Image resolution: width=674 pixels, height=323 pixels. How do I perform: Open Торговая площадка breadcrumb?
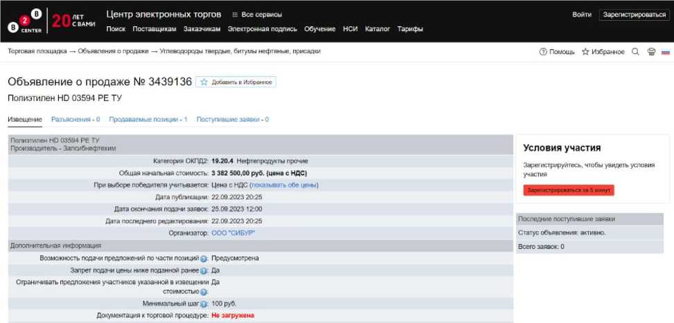[37, 51]
